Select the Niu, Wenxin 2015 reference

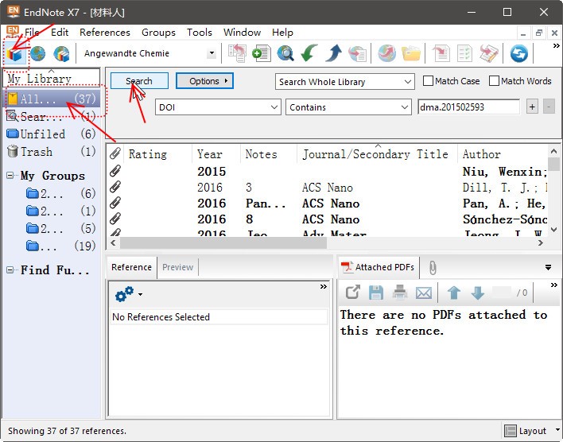tap(328, 171)
